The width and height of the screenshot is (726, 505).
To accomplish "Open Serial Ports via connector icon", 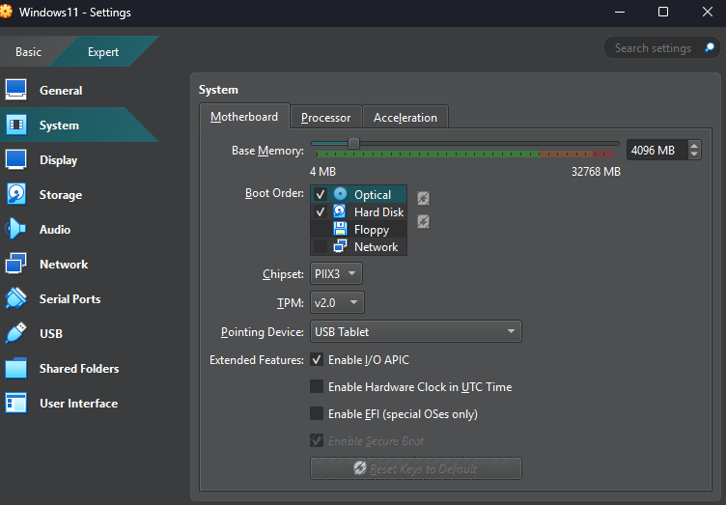I will tap(15, 298).
